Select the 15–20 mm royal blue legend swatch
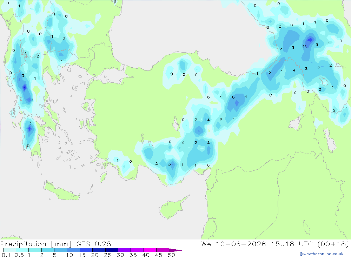 (86, 250)
